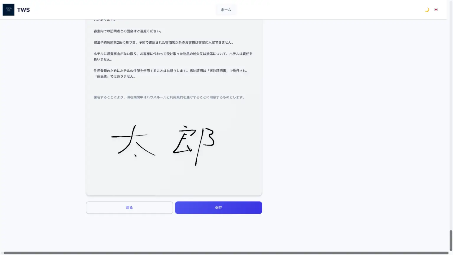Go to the ホーム navigation item
The image size is (453, 255).
(x=226, y=10)
